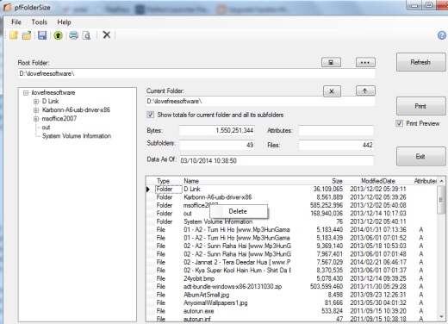
Task: Select the D Link row's Folder type cell
Action: pyautogui.click(x=168, y=190)
